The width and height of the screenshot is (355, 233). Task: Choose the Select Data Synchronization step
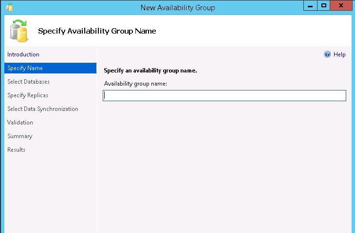(43, 109)
